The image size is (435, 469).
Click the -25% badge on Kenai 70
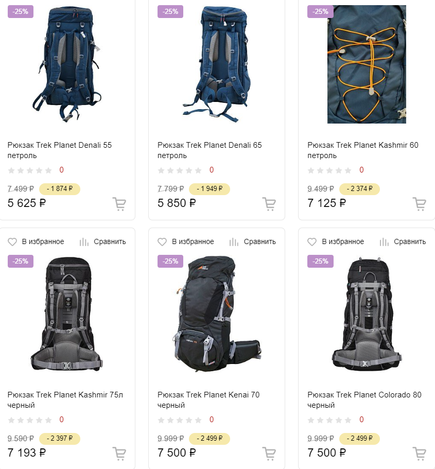click(x=170, y=261)
